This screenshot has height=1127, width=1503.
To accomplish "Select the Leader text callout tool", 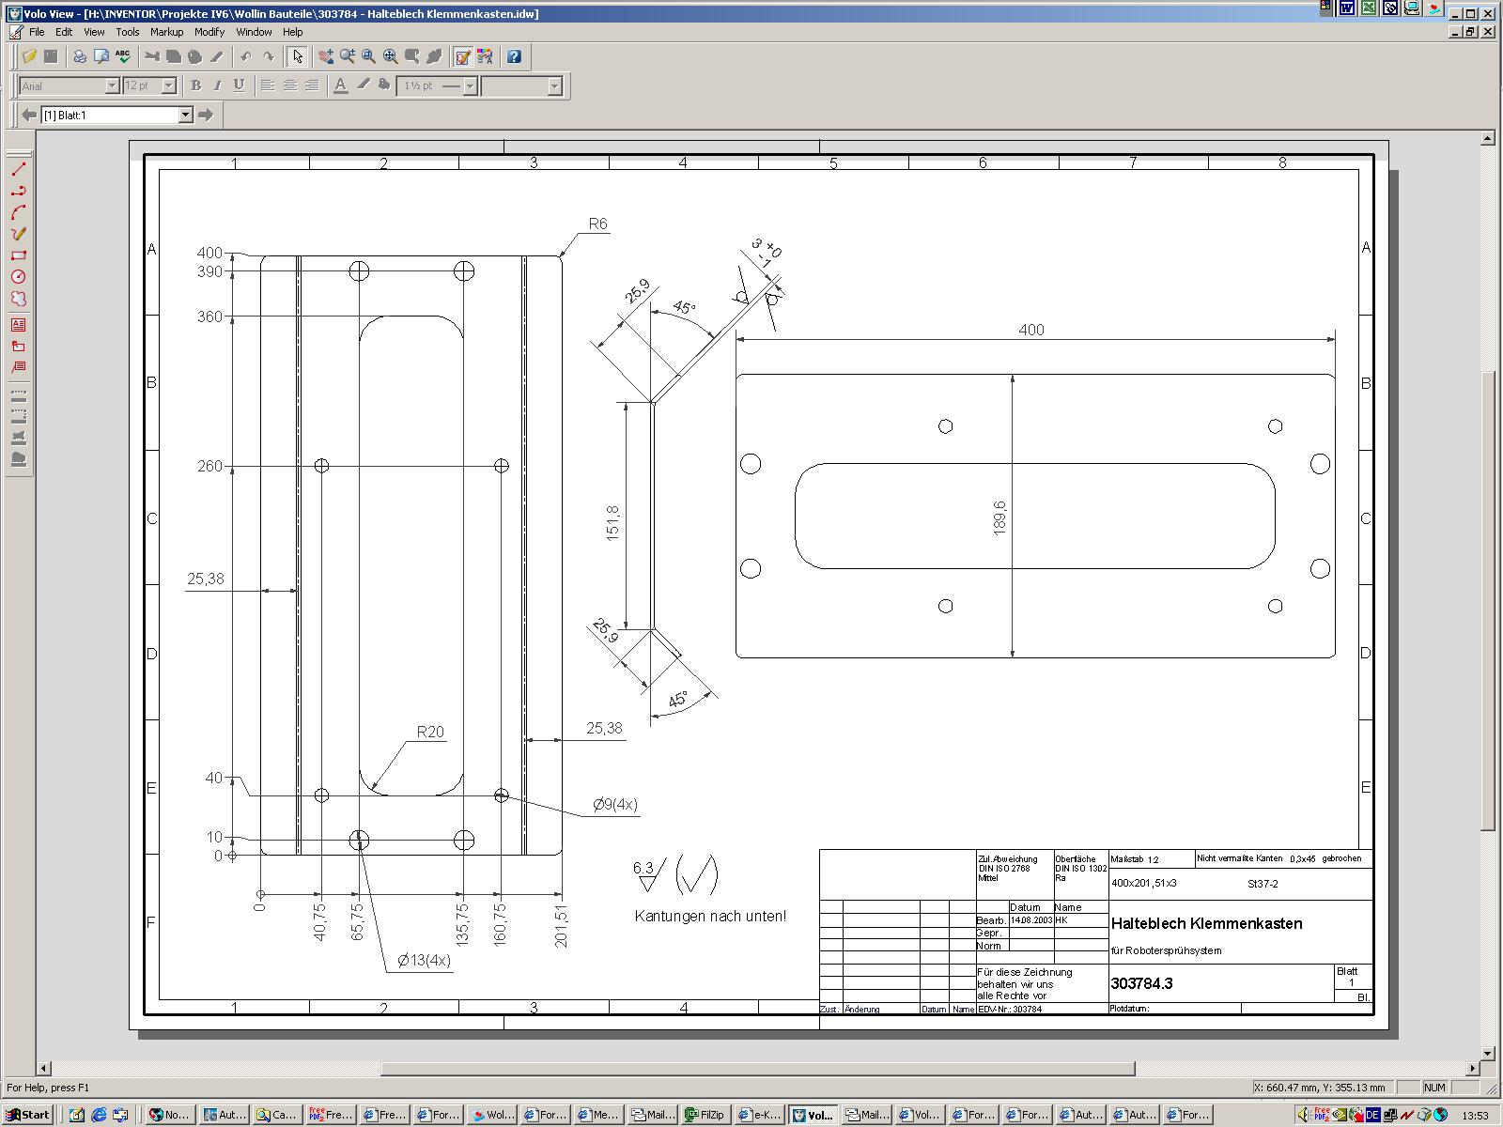I will (18, 368).
